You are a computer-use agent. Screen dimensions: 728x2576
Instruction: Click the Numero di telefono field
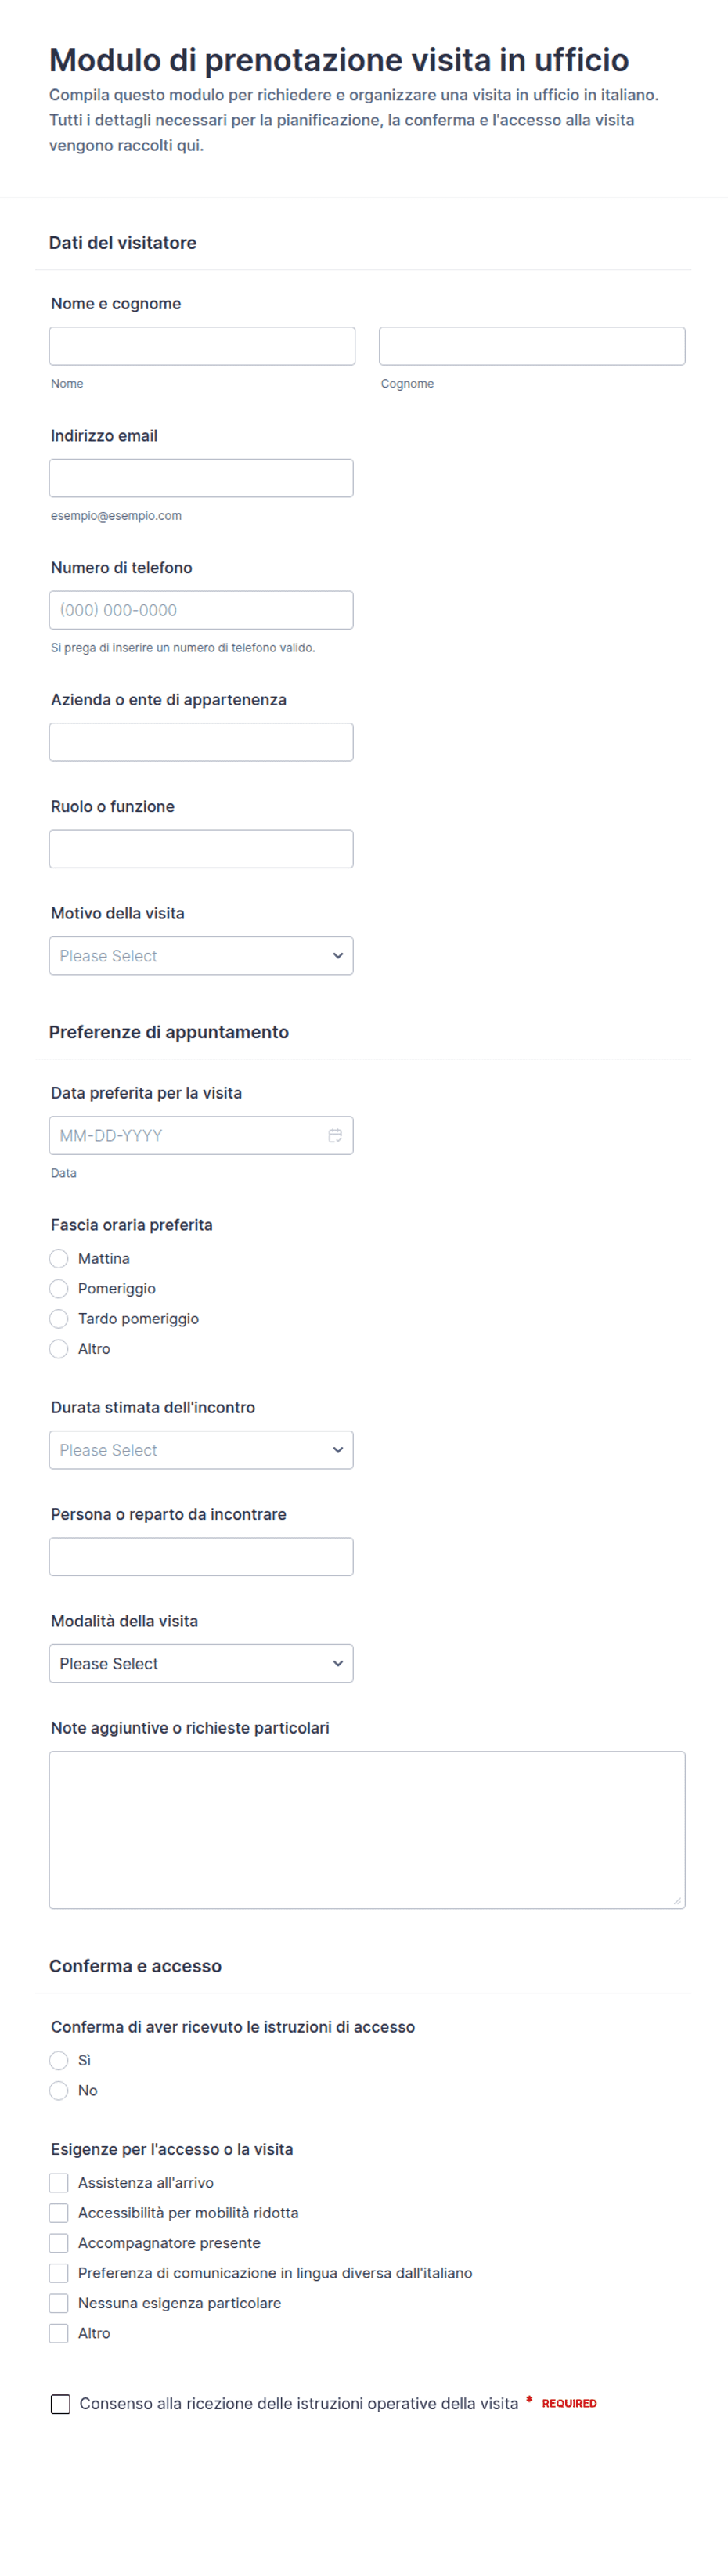pyautogui.click(x=201, y=610)
